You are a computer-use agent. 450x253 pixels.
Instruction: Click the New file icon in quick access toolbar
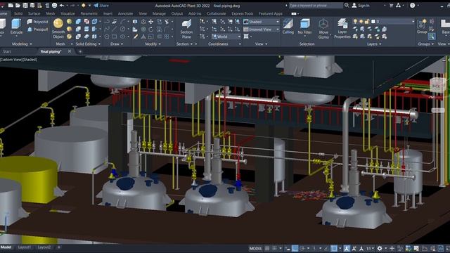pyautogui.click(x=11, y=5)
